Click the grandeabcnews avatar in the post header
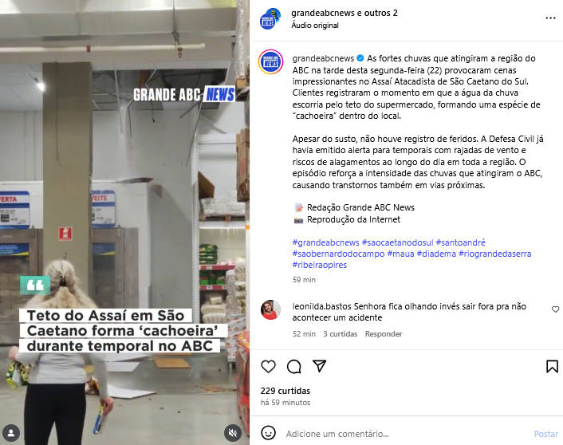 tap(270, 18)
